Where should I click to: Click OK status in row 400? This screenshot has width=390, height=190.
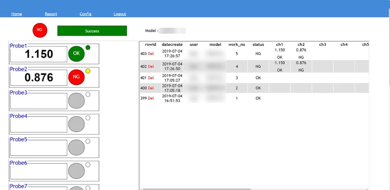[x=258, y=88]
